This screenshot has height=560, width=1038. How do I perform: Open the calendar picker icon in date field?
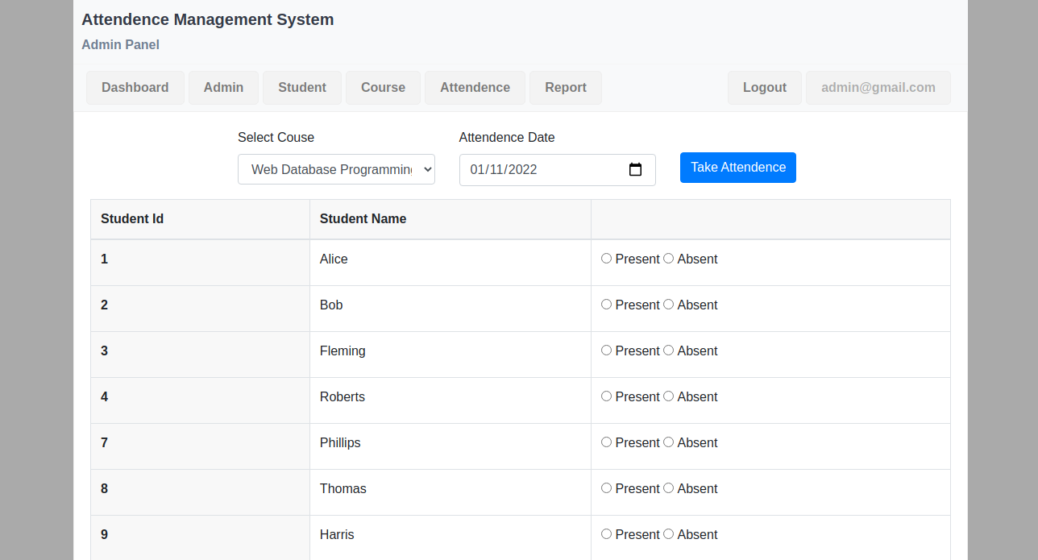(635, 170)
